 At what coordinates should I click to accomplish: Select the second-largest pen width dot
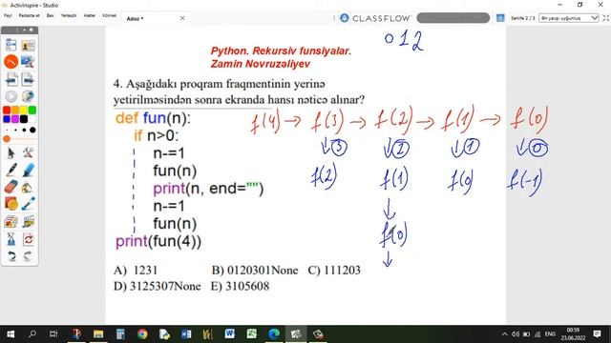click(x=24, y=130)
